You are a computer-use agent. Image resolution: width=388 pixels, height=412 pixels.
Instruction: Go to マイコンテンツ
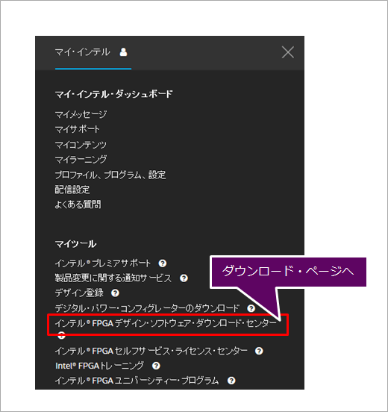point(81,144)
